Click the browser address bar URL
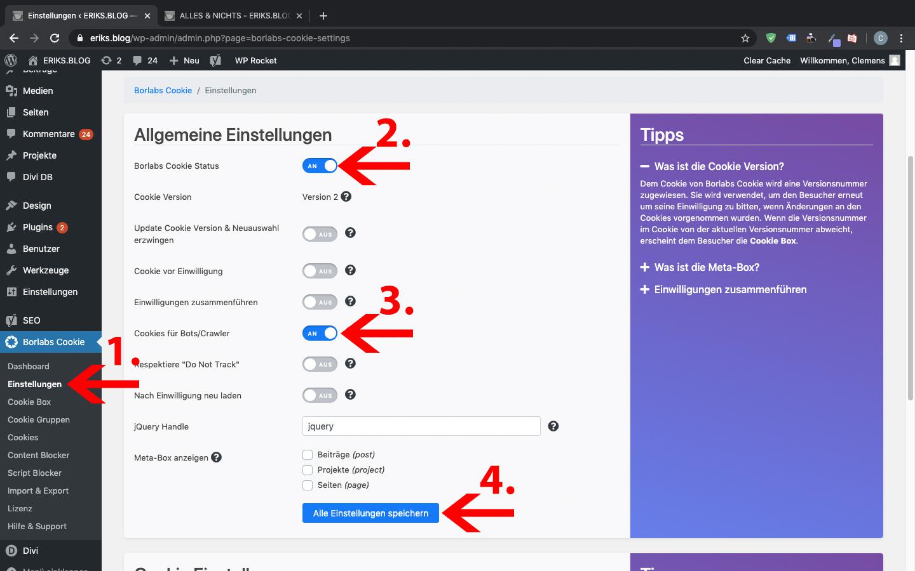915x571 pixels. [220, 38]
